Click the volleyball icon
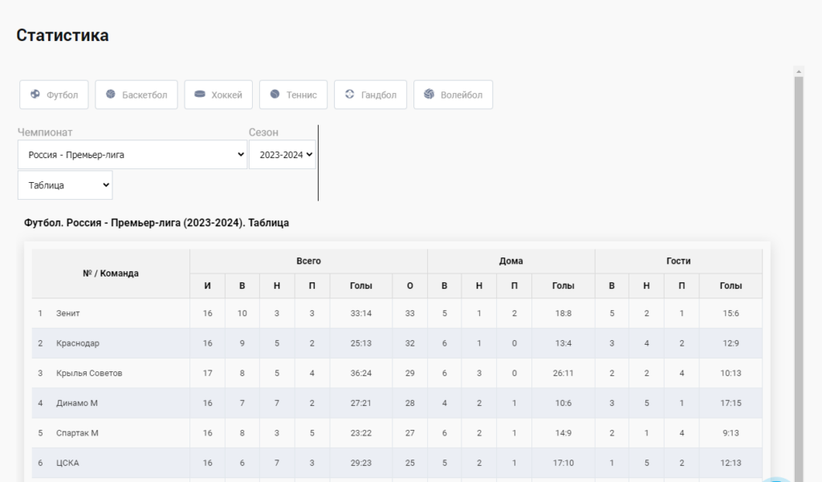This screenshot has height=482, width=822. coord(429,95)
